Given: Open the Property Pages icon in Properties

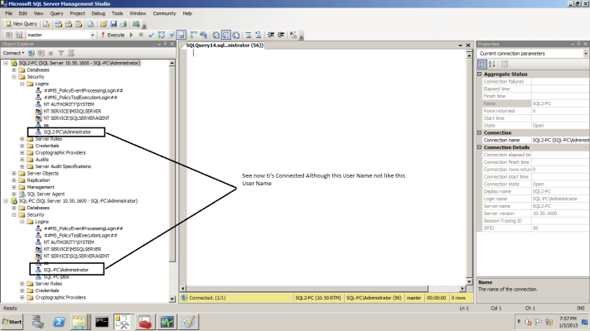Looking at the screenshot, I should click(504, 65).
